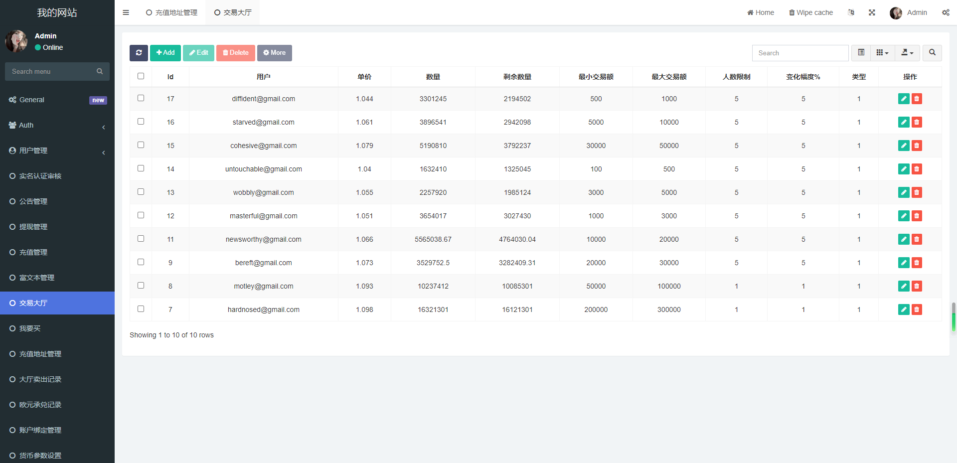Open the settings gears icon at top right

pos(946,12)
